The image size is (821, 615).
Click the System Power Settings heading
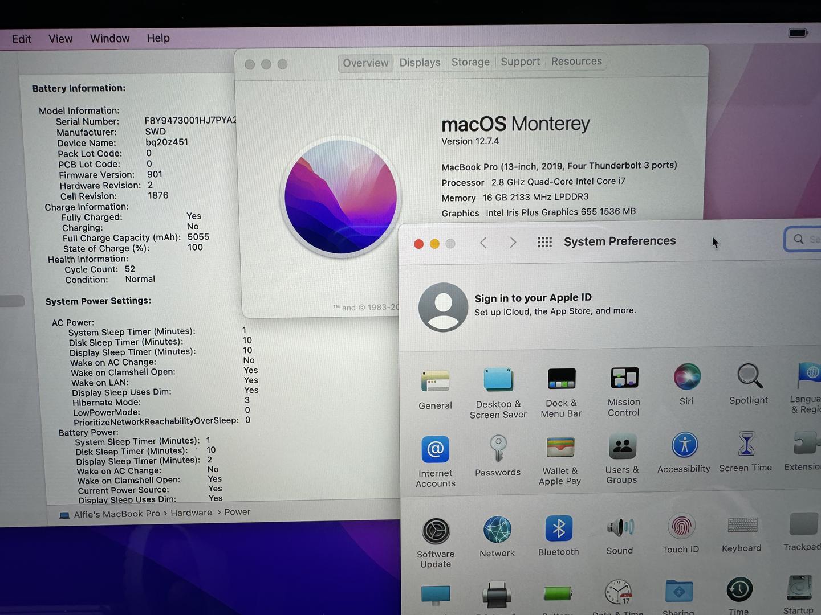click(98, 301)
